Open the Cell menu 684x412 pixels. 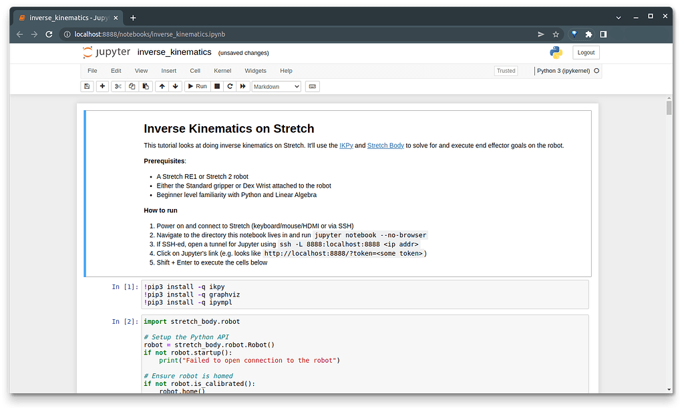pos(195,71)
